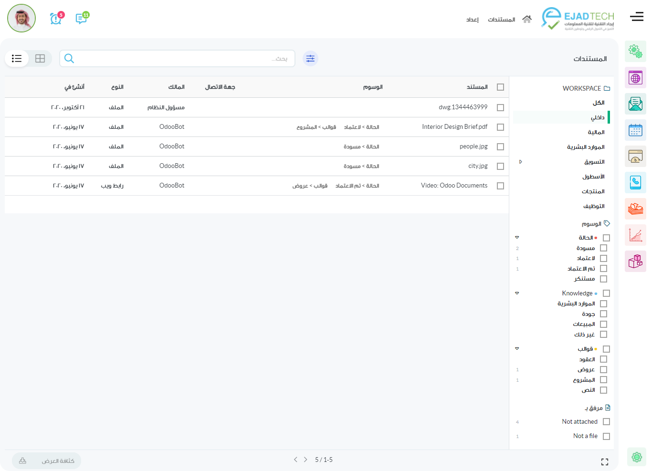Switch to list view
The height and width of the screenshot is (471, 652).
click(x=17, y=59)
